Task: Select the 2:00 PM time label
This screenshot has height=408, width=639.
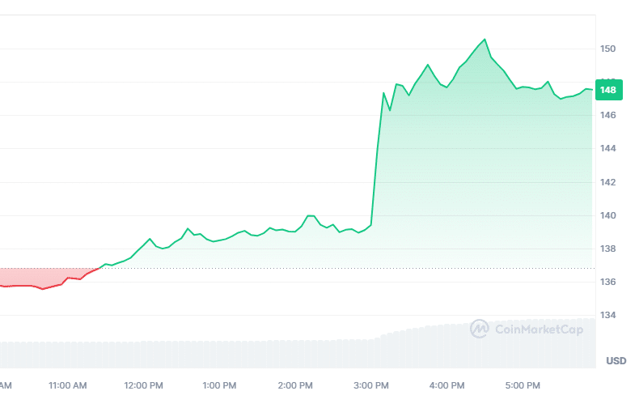Action: coord(296,385)
